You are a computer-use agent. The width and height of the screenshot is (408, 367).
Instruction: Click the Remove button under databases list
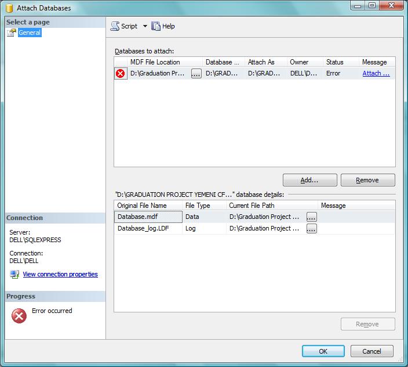[367, 180]
